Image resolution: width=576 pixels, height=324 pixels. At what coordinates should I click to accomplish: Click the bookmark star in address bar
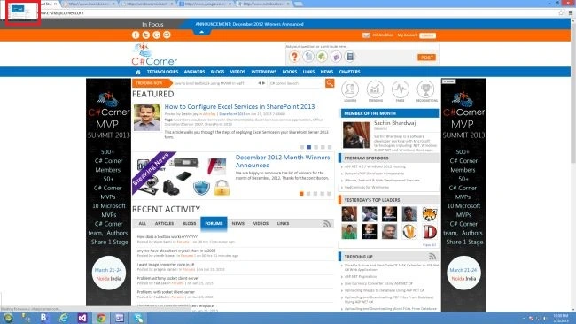pyautogui.click(x=561, y=13)
